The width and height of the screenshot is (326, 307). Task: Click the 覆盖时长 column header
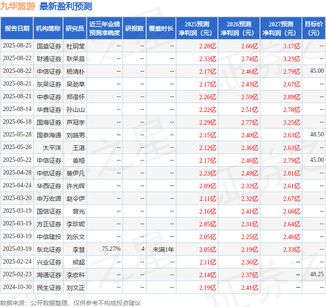click(x=161, y=28)
